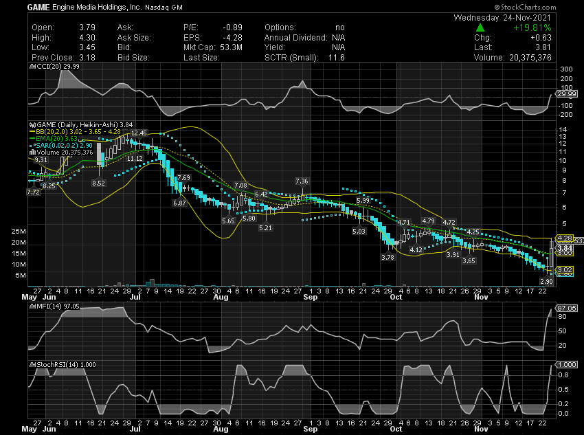Image resolution: width=584 pixels, height=435 pixels.
Task: Click the 8.52 price label
Action: pos(99,183)
